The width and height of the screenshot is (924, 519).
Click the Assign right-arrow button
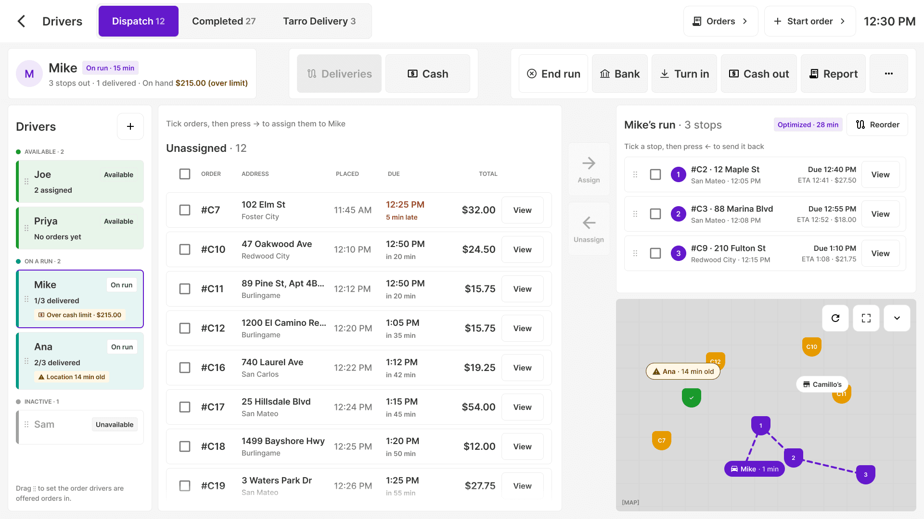[589, 169]
